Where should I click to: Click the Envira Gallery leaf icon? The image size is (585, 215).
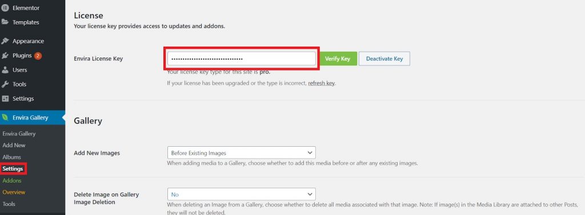tap(5, 118)
